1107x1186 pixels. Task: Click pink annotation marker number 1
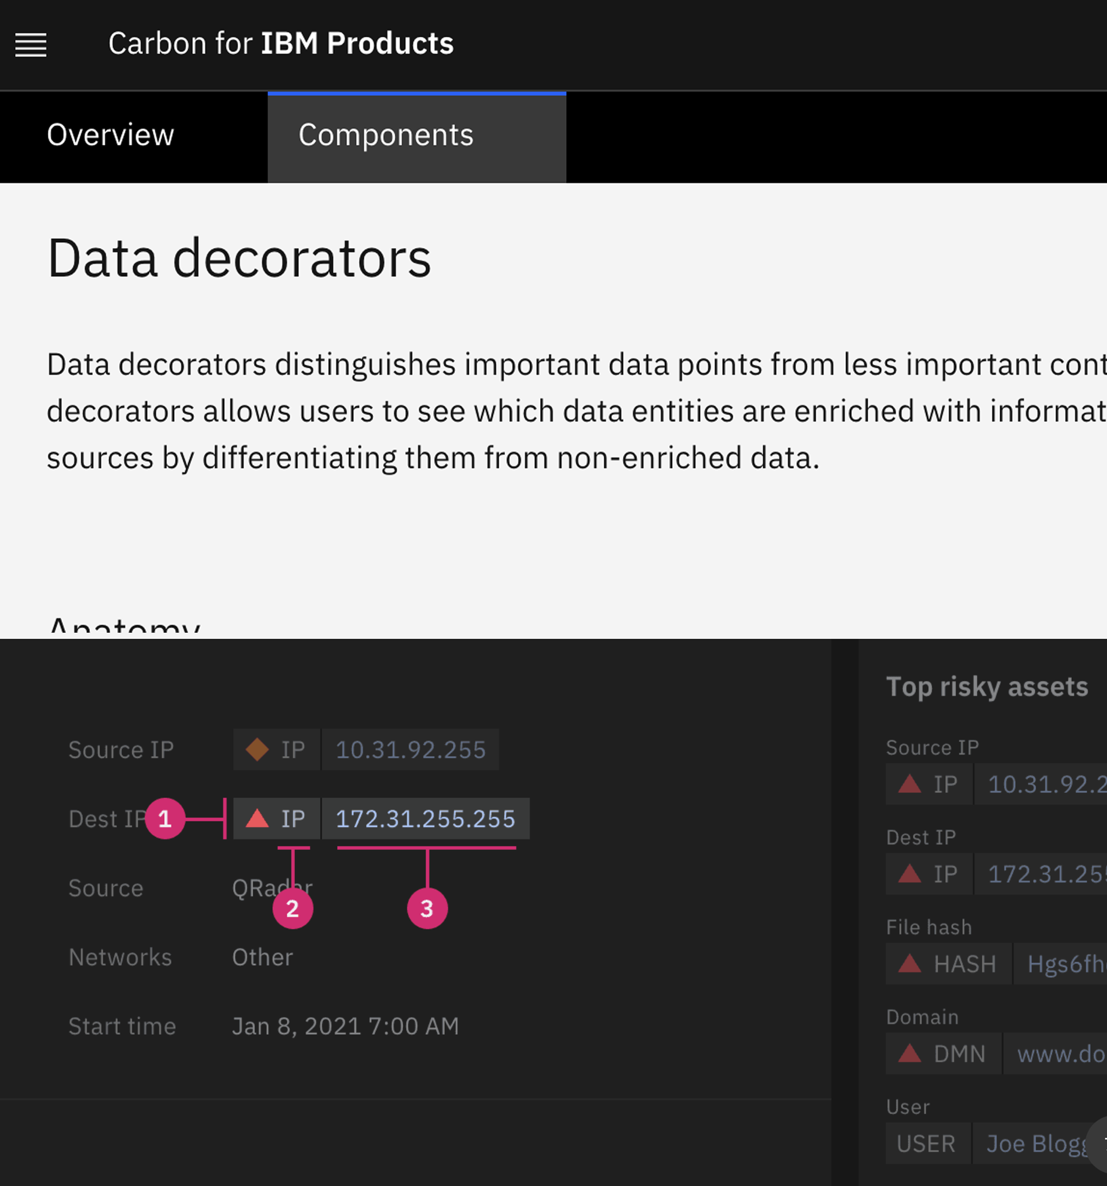pyautogui.click(x=165, y=818)
